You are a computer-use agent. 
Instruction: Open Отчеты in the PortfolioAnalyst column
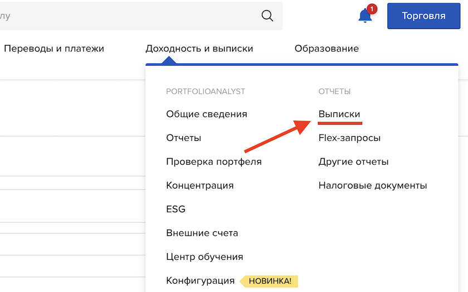point(183,138)
